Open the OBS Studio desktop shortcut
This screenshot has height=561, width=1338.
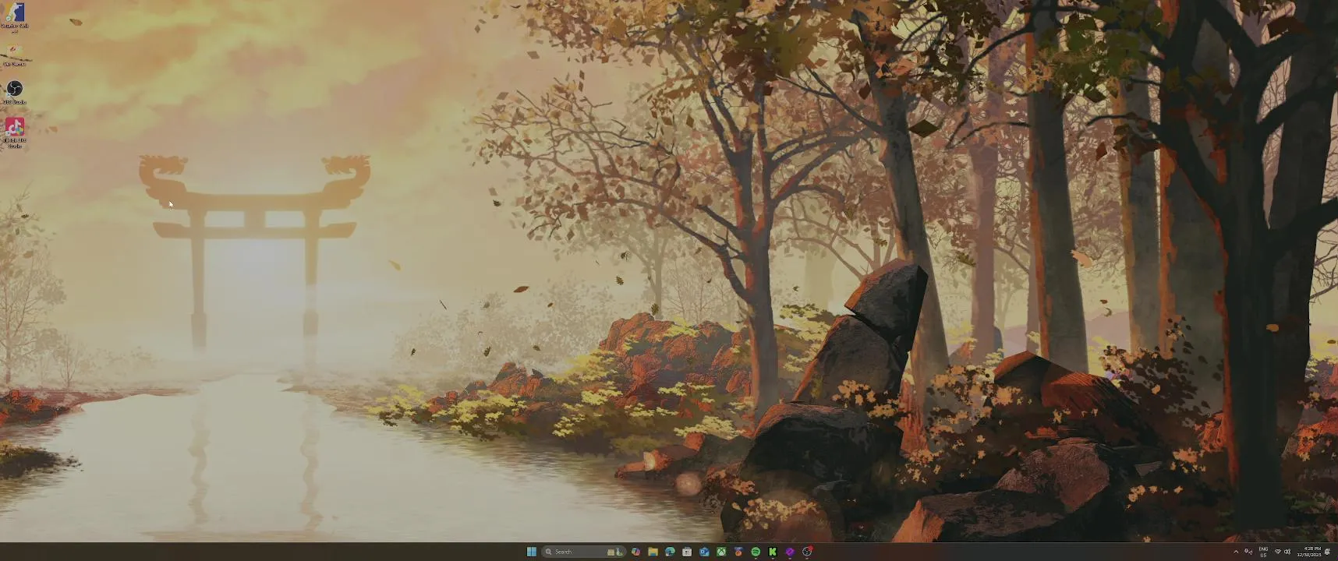pyautogui.click(x=15, y=92)
